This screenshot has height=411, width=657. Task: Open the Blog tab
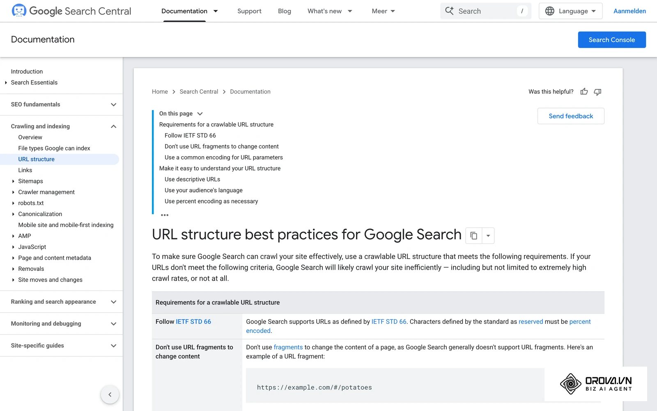point(285,11)
